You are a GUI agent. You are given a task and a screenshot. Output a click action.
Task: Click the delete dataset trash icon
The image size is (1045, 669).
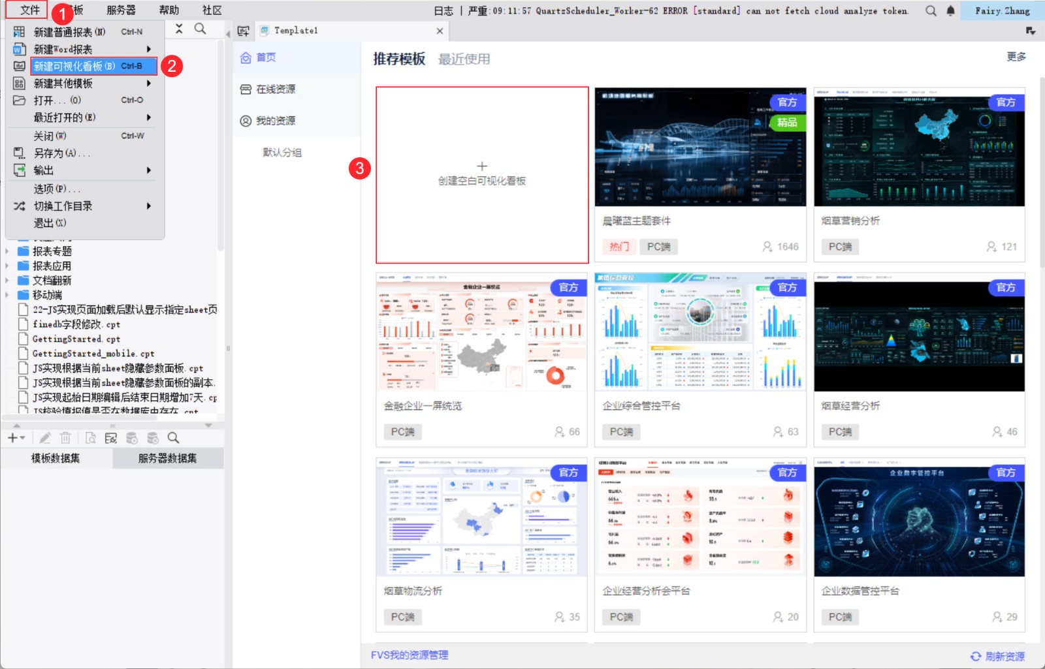[65, 438]
